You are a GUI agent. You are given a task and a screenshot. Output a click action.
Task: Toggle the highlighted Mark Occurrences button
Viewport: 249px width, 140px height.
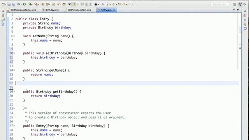coord(74,4)
